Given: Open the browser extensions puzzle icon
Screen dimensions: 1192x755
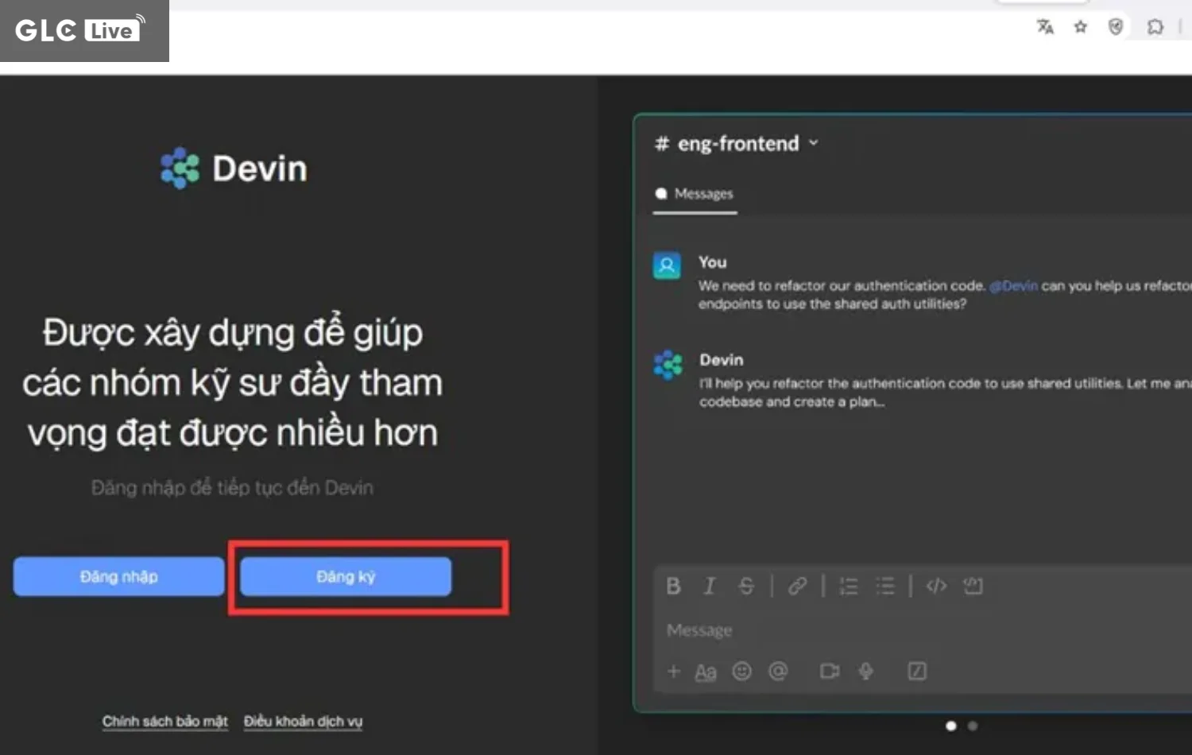Looking at the screenshot, I should pyautogui.click(x=1155, y=27).
